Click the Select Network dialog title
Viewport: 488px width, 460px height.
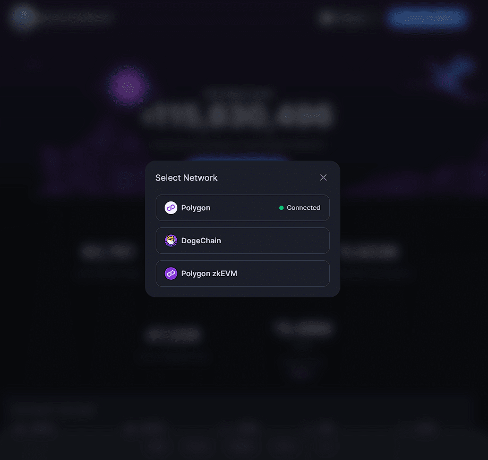(x=186, y=178)
